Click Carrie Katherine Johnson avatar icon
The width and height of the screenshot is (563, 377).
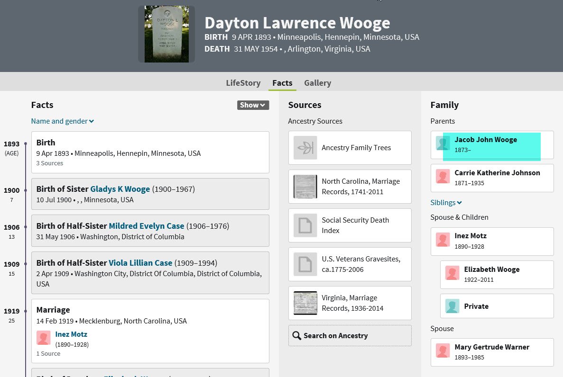click(443, 176)
